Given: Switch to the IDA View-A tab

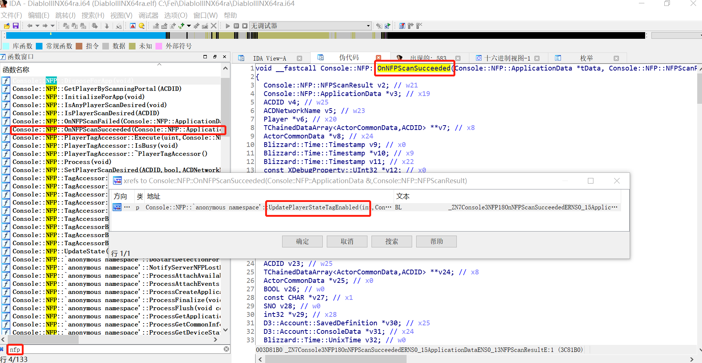Looking at the screenshot, I should pos(269,58).
